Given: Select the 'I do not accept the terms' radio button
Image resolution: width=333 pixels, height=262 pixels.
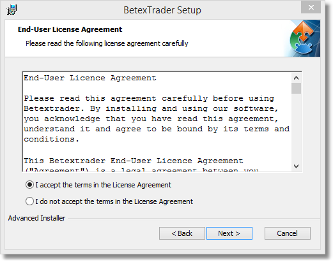Looking at the screenshot, I should [29, 201].
